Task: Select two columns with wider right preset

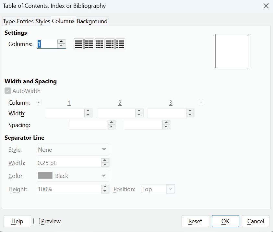Action: 120,44
